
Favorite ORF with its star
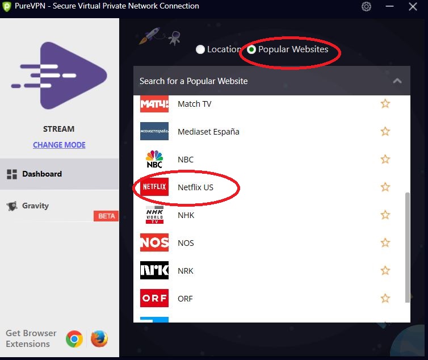tap(385, 299)
